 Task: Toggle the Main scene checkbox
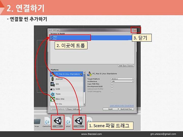(x=52, y=37)
